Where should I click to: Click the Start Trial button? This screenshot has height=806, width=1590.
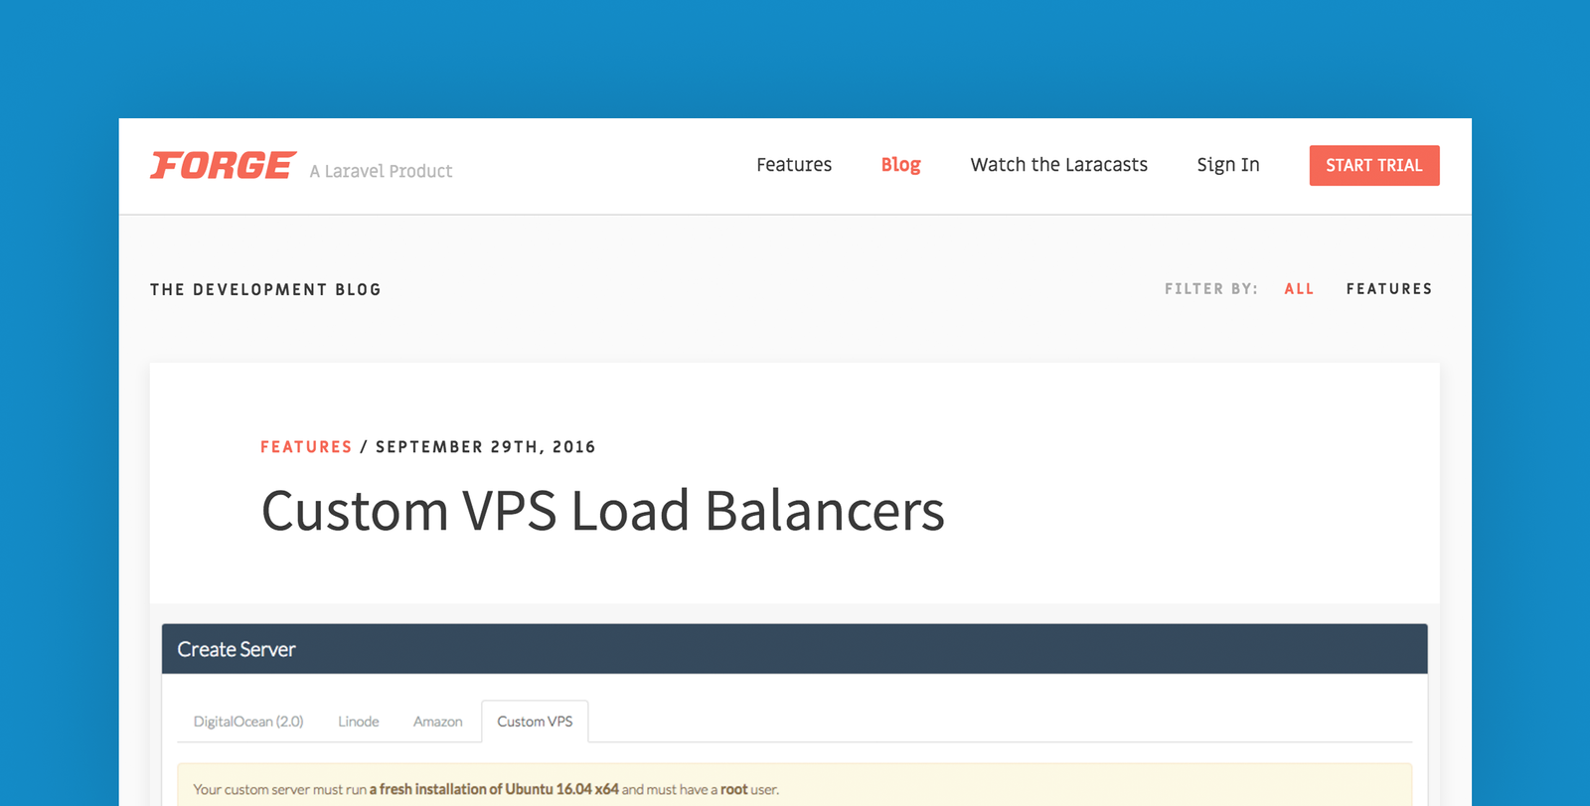[1374, 165]
